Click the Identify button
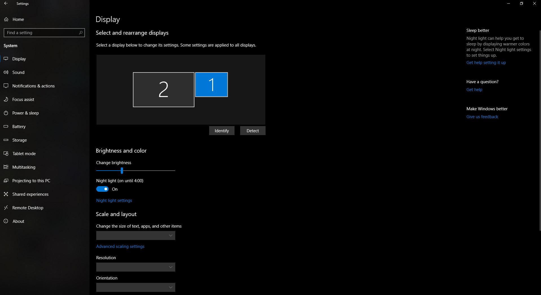The width and height of the screenshot is (541, 295). point(222,131)
